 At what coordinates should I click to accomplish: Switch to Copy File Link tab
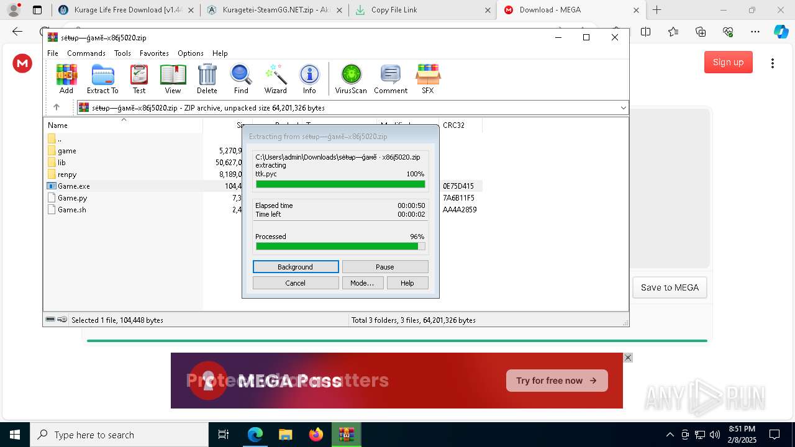[x=422, y=10]
